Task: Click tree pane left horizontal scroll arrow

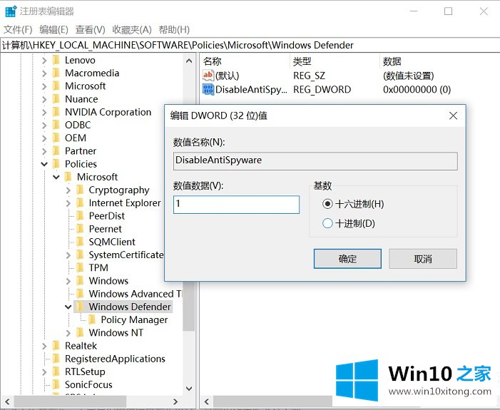Action: coord(6,401)
